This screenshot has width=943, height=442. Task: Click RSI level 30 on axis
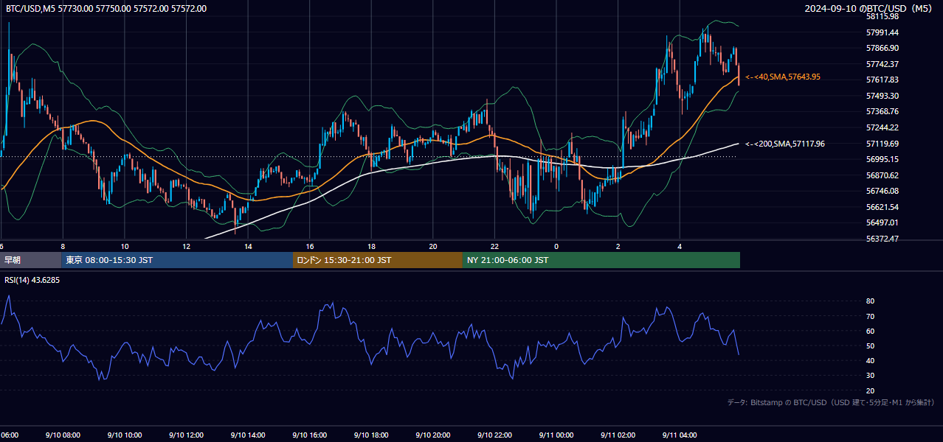870,376
